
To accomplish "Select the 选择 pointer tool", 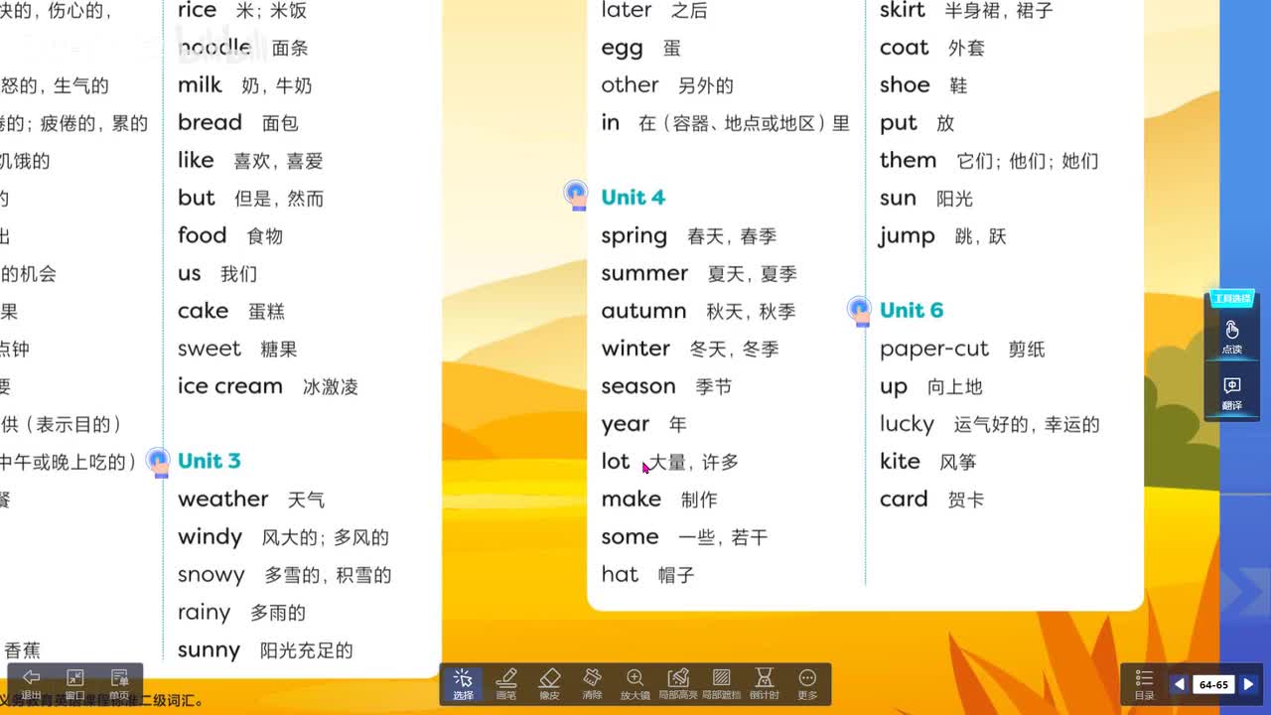I will point(463,683).
